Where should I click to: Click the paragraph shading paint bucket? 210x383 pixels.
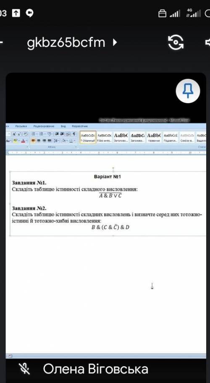[x=63, y=141]
